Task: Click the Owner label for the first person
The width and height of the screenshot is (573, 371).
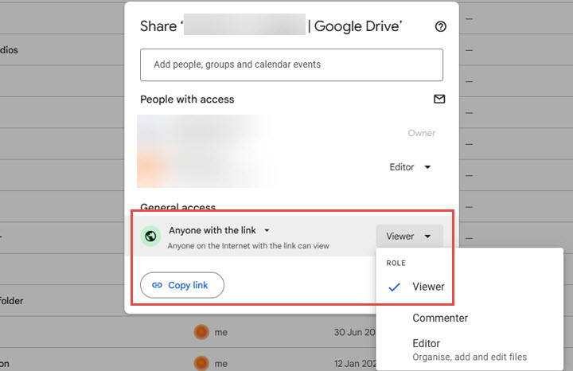Action: coord(422,133)
